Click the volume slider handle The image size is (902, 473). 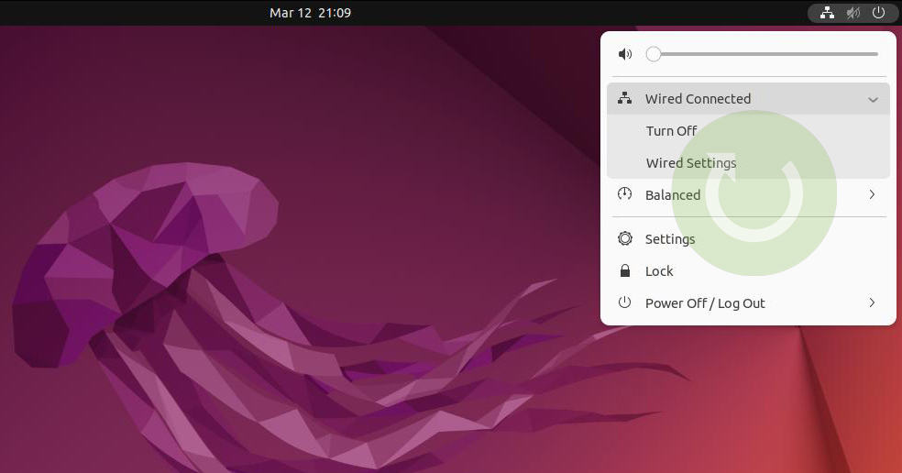654,54
